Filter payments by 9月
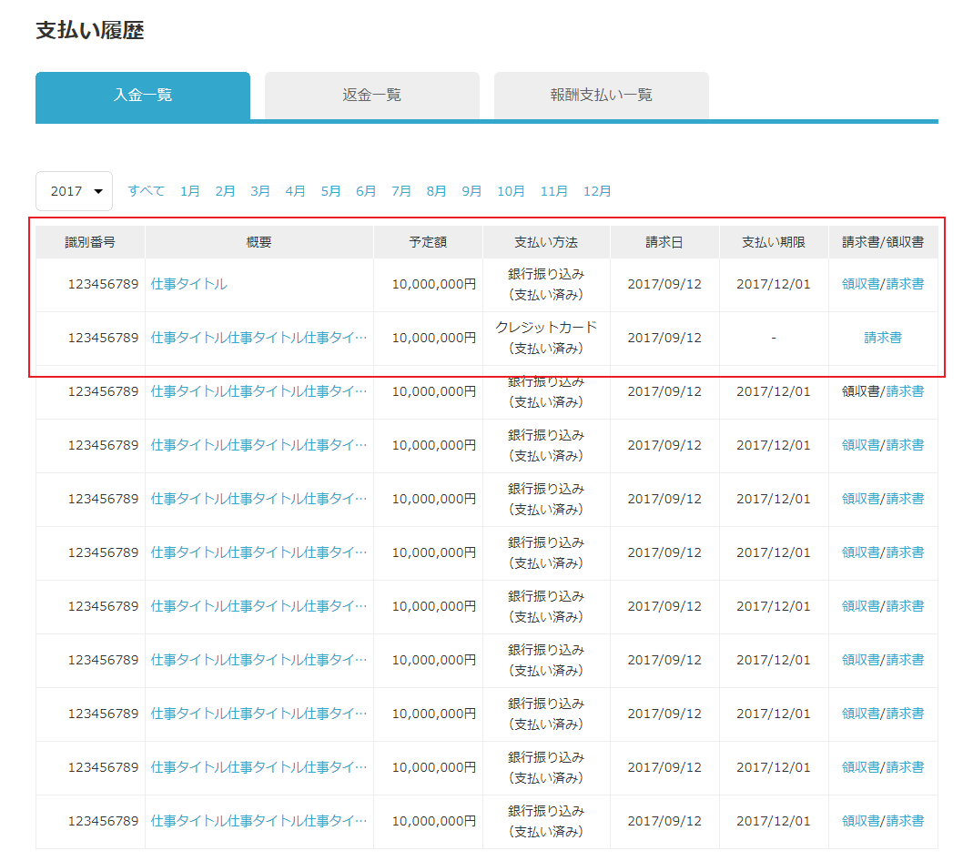973x861 pixels. 471,191
